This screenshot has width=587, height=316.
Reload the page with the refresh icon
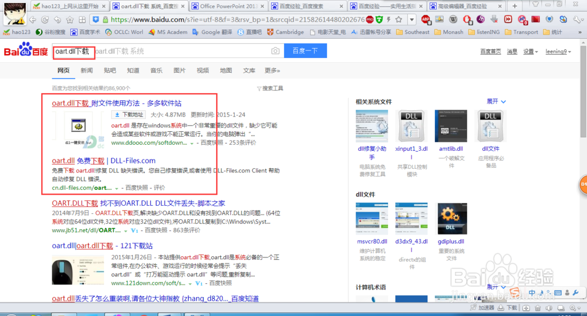(45, 20)
